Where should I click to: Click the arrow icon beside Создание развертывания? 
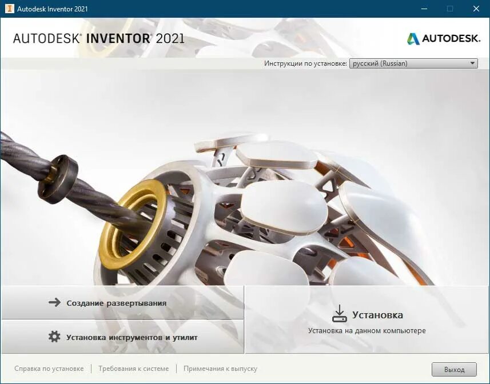[55, 302]
